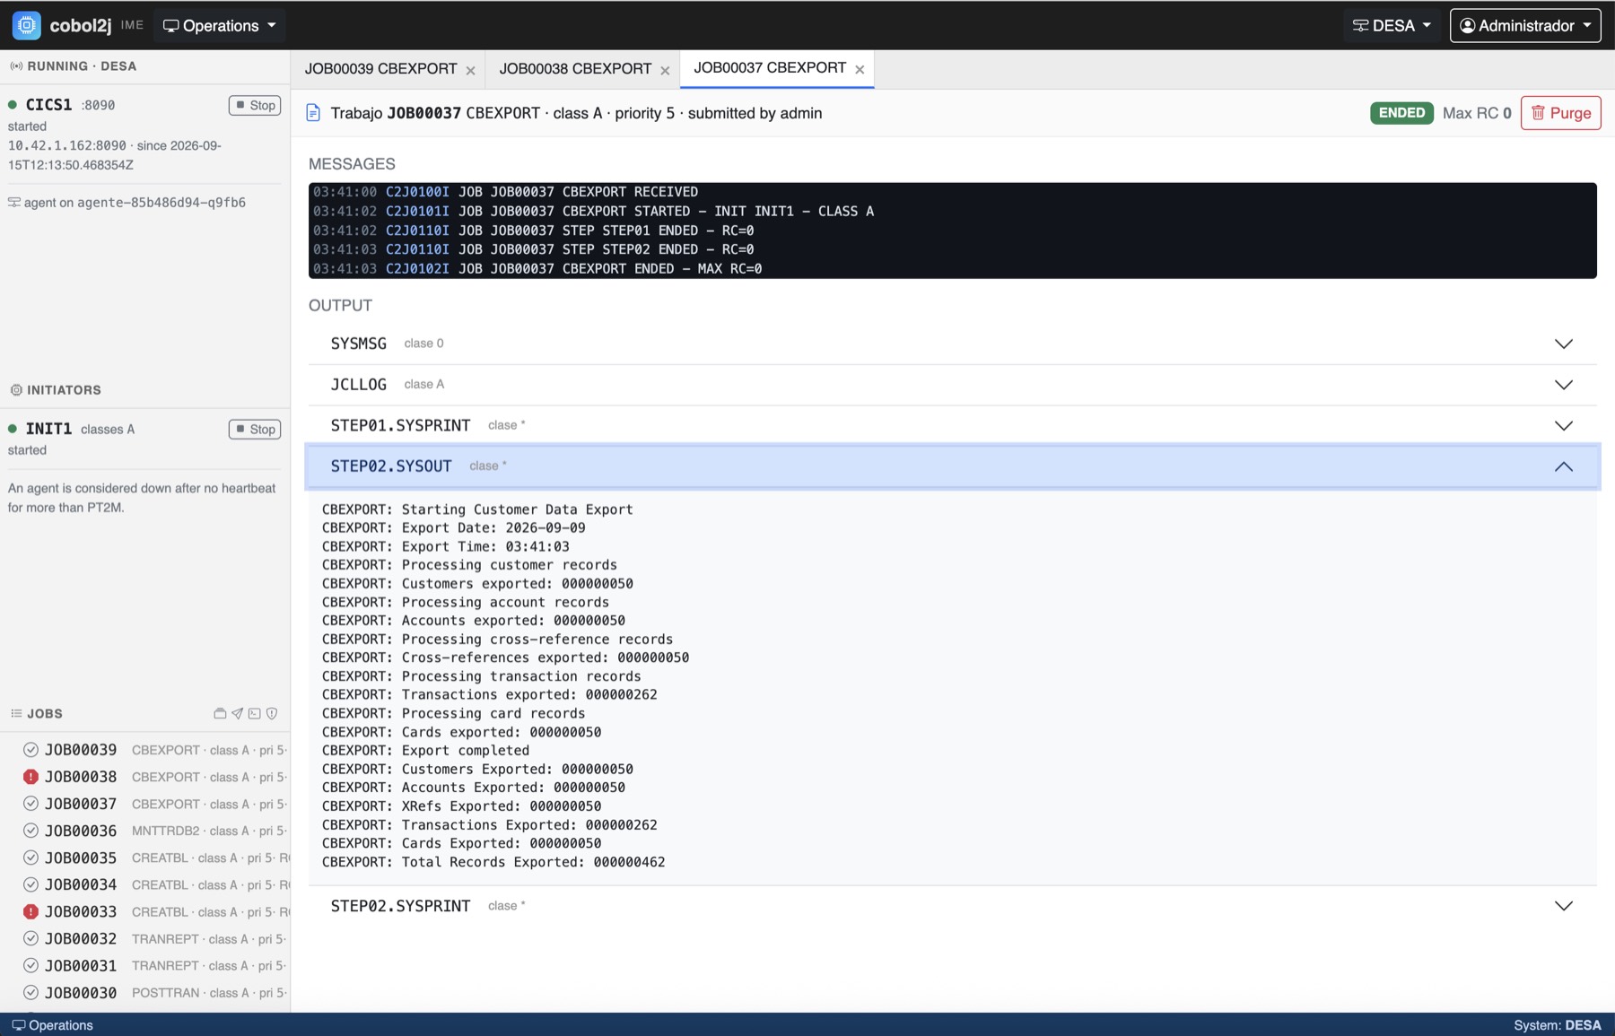Image resolution: width=1615 pixels, height=1036 pixels.
Task: Click 'Total Records Exported: 000000462' line
Action: point(493,862)
